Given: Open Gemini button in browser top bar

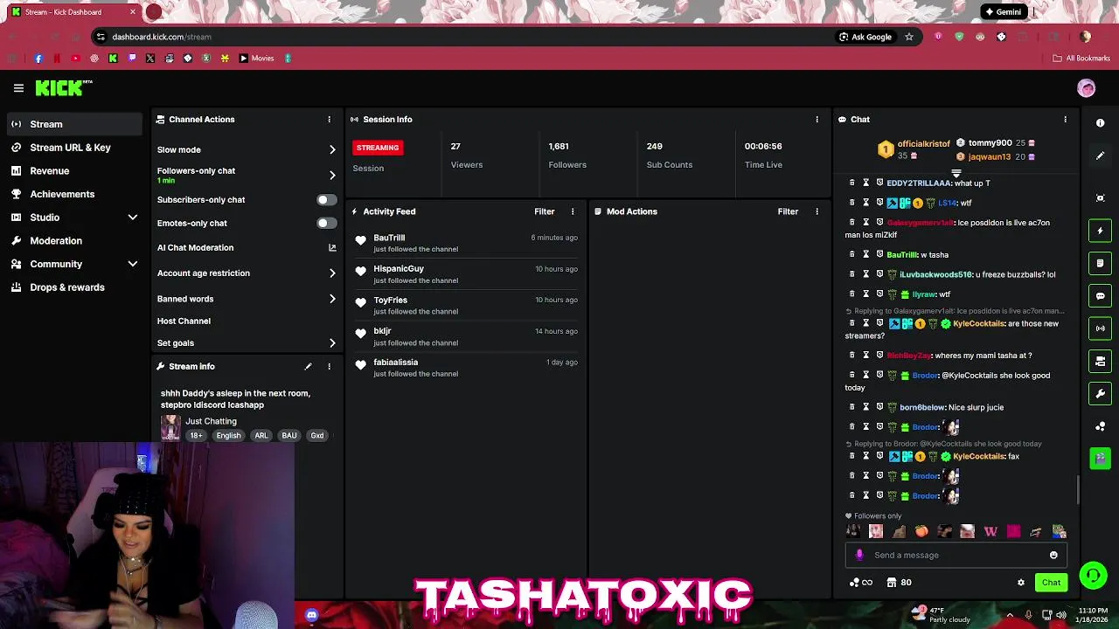Looking at the screenshot, I should [1003, 12].
